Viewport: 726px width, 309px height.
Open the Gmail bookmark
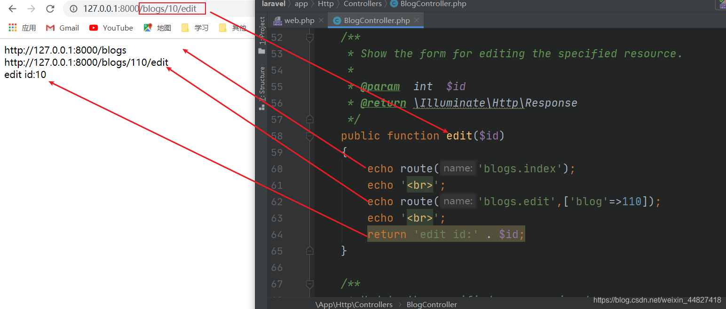pos(62,28)
